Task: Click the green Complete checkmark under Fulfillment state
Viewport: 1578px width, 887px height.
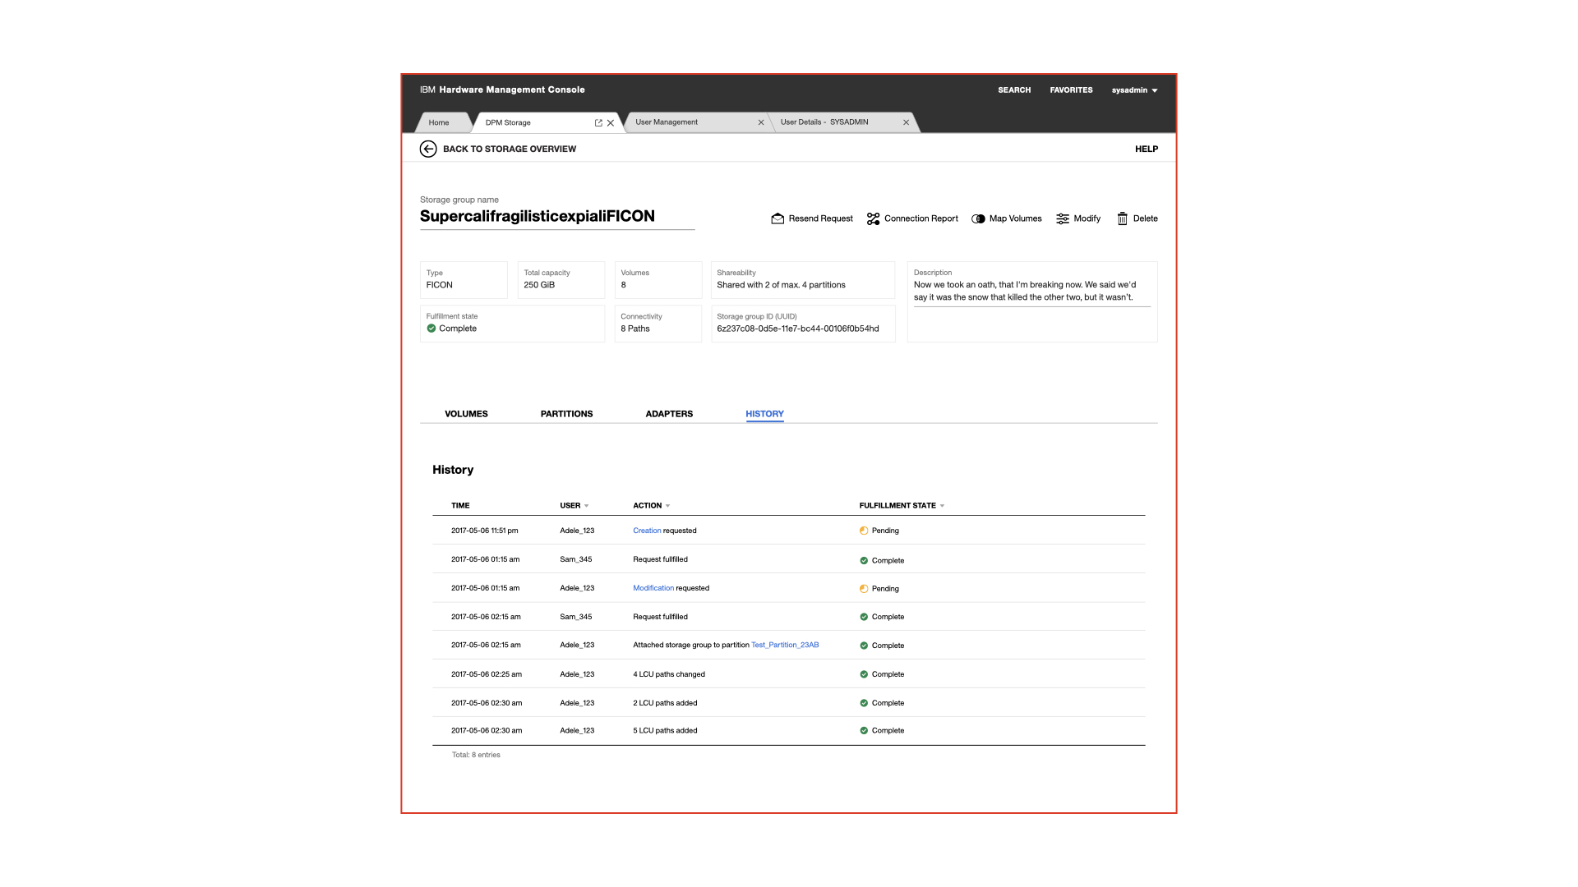Action: point(431,329)
